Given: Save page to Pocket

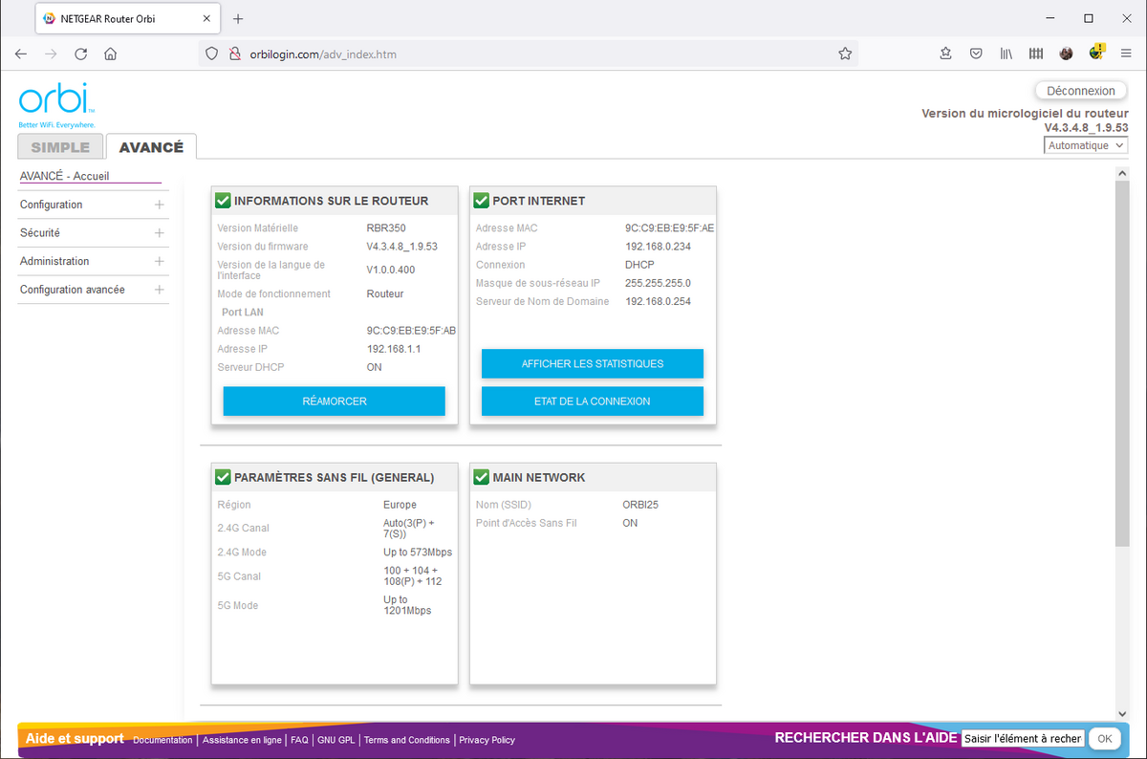Looking at the screenshot, I should pyautogui.click(x=976, y=54).
